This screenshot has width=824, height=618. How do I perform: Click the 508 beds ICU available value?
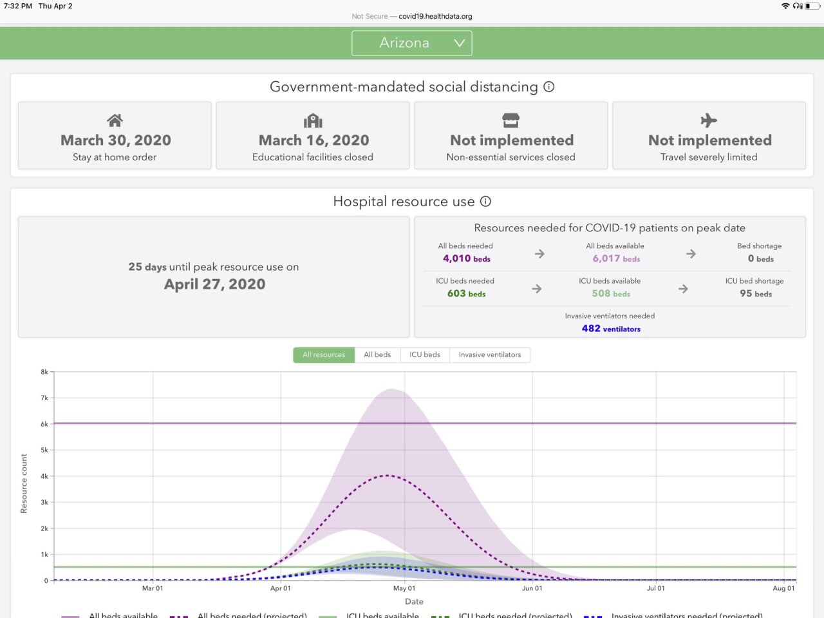pos(611,294)
